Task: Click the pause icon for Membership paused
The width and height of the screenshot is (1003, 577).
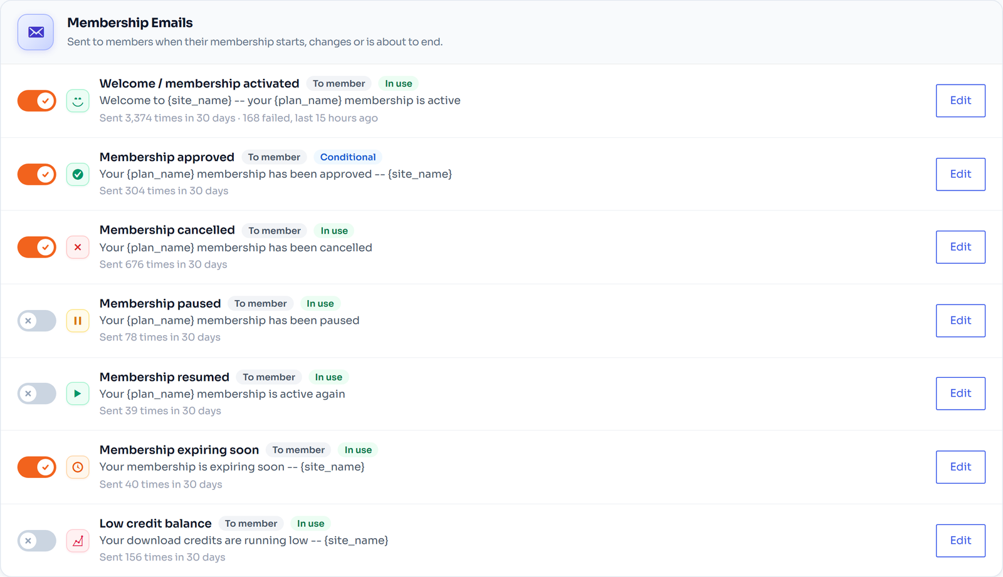Action: coord(78,321)
